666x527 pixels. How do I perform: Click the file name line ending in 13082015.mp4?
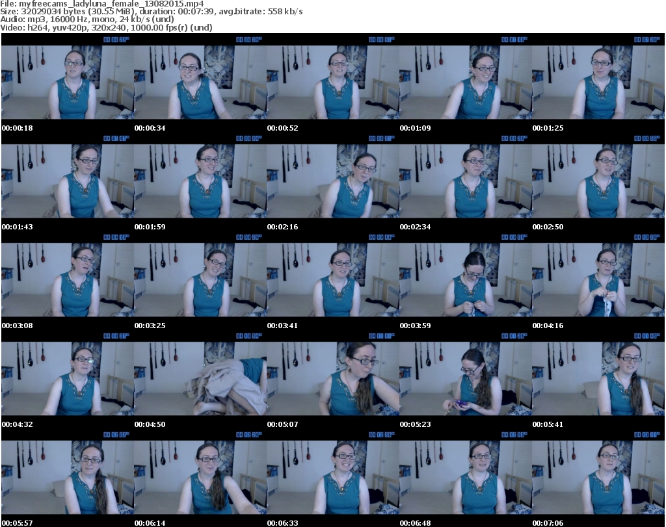[102, 4]
